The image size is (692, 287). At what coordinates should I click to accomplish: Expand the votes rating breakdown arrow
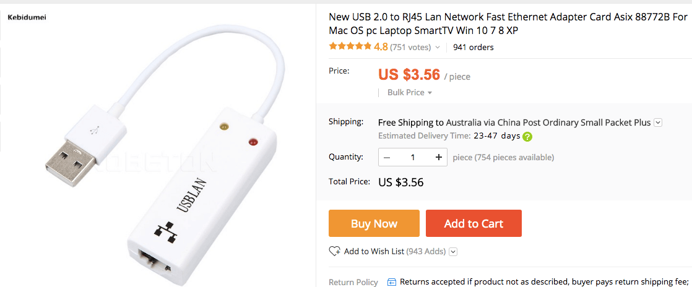(438, 47)
